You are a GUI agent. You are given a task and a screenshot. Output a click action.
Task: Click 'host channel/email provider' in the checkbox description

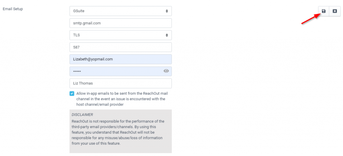point(100,104)
